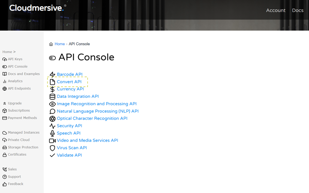This screenshot has width=309, height=193.
Task: Select API Console in the sidebar
Action: 18,66
